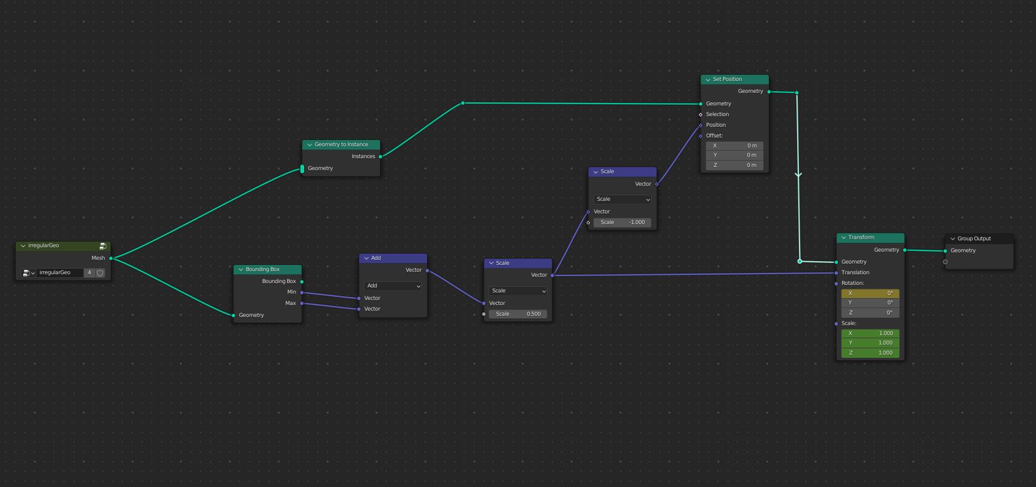
Task: Select the Set Position node header
Action: point(734,80)
